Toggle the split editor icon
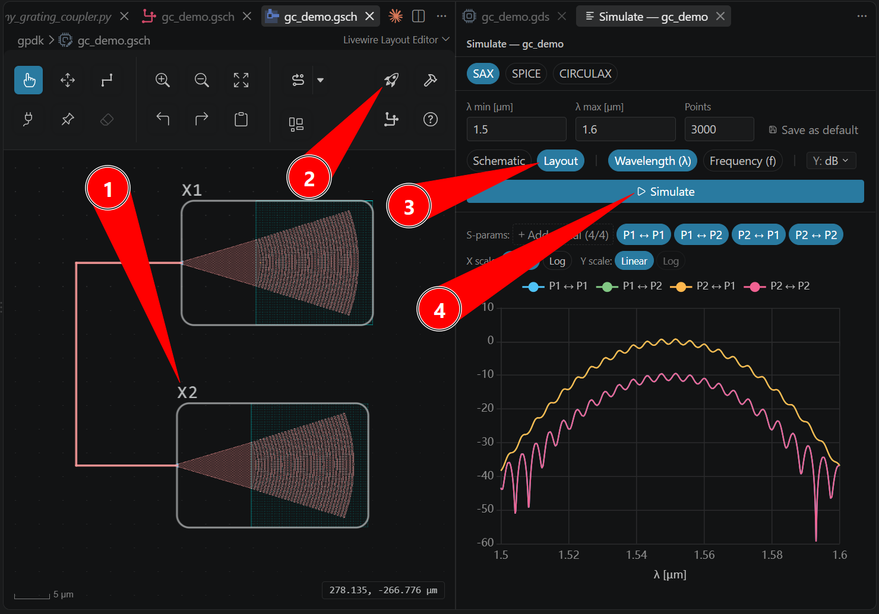 [x=419, y=16]
